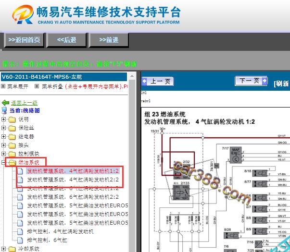The image size is (290, 252).
Task: Collapse the 燃油系统 folder minus box
Action: tap(3, 162)
